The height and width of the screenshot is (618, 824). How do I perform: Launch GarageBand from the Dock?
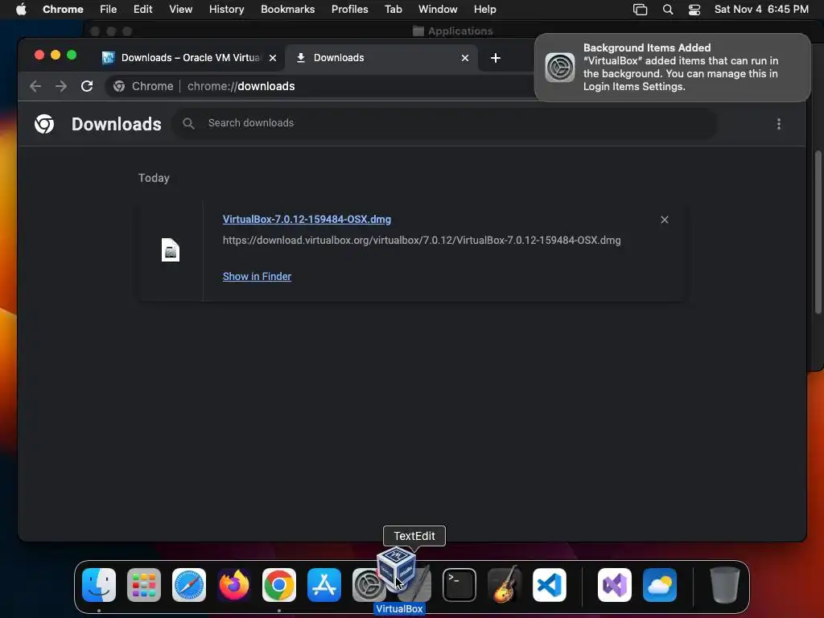coord(505,585)
